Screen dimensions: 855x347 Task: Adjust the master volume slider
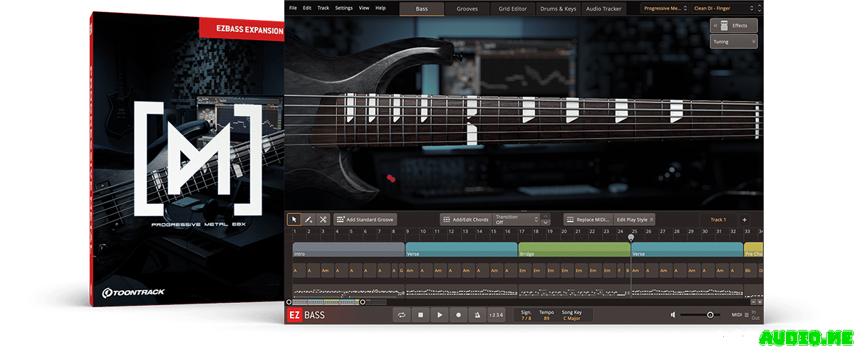(x=710, y=314)
